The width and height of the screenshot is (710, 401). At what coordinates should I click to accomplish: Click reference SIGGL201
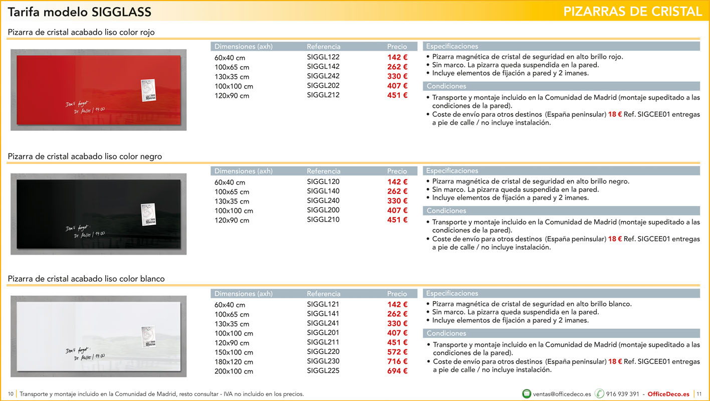pos(323,333)
